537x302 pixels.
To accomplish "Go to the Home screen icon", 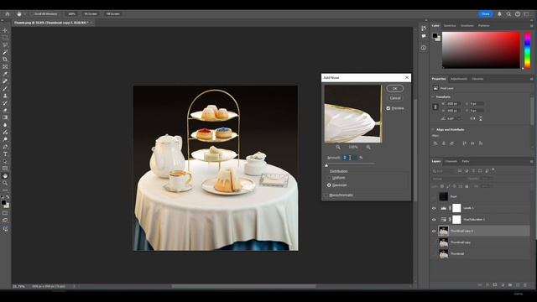I will [8, 14].
